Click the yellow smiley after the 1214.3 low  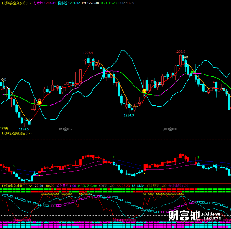(144, 91)
